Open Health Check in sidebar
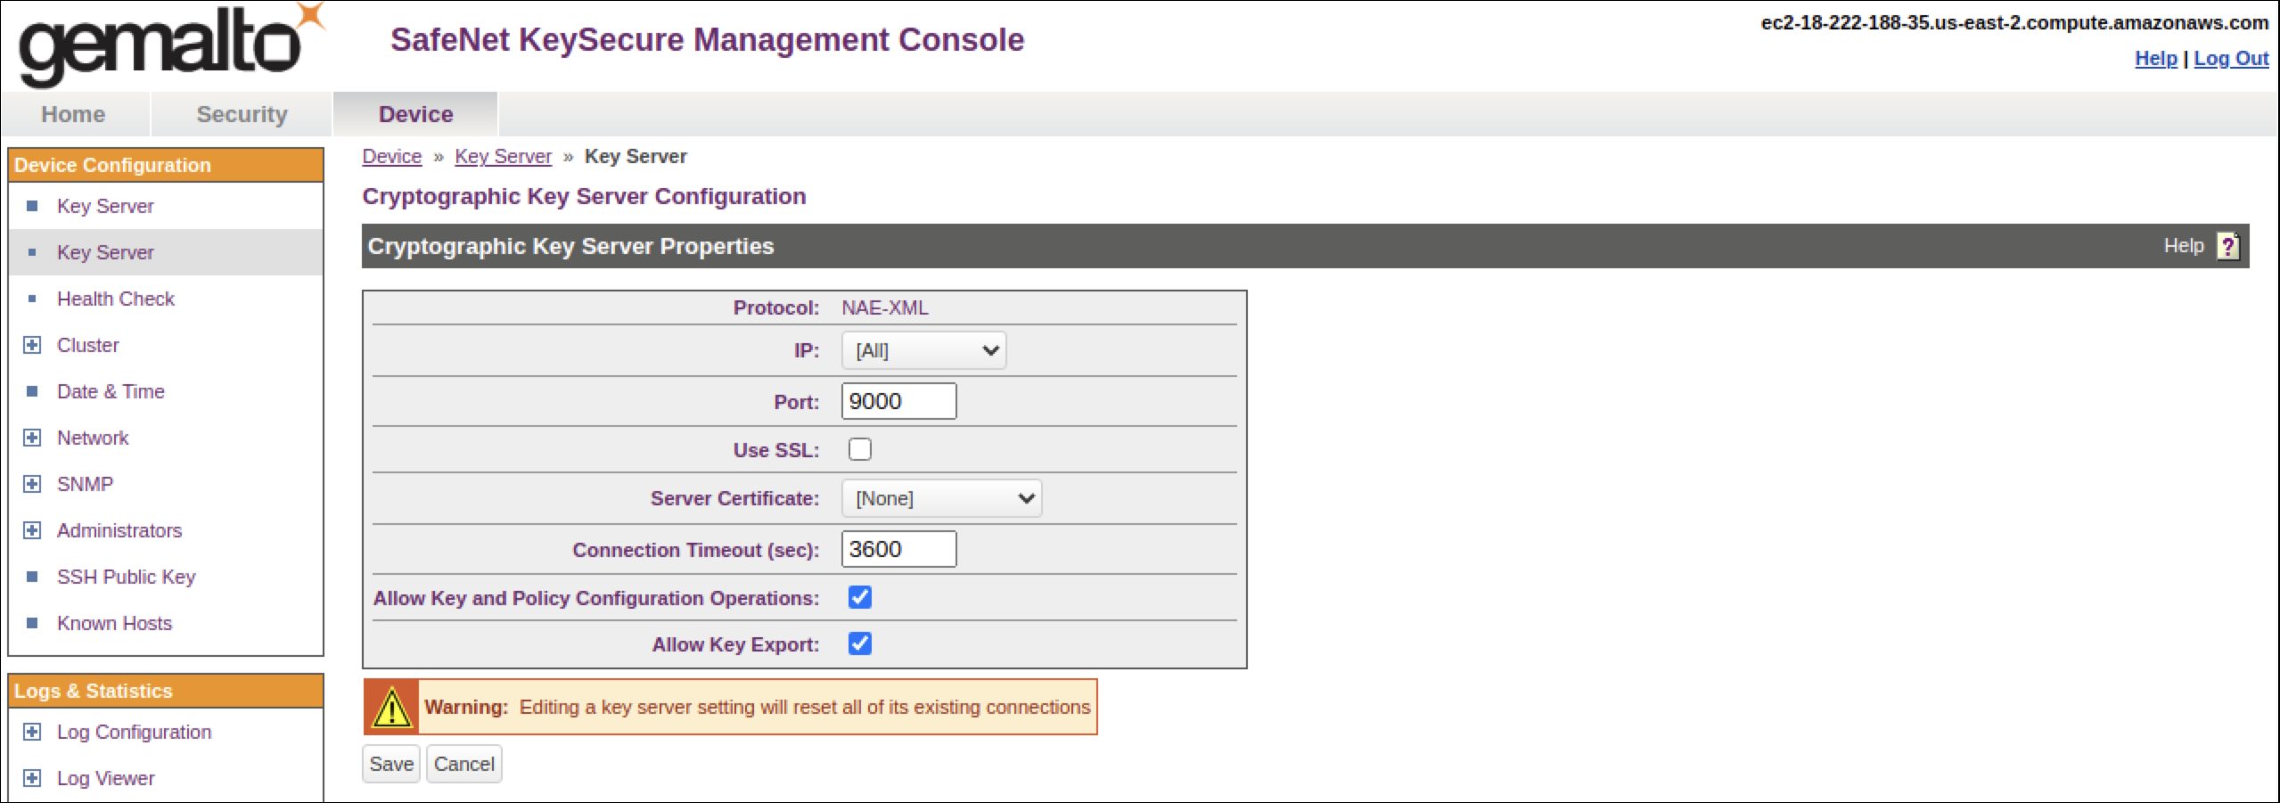This screenshot has height=803, width=2280. tap(116, 299)
